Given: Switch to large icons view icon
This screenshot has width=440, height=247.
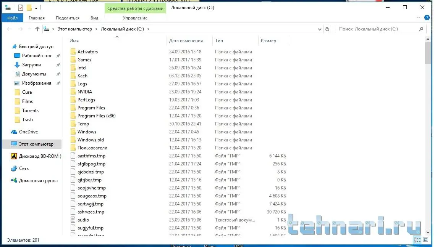Looking at the screenshot, I should tap(425, 240).
